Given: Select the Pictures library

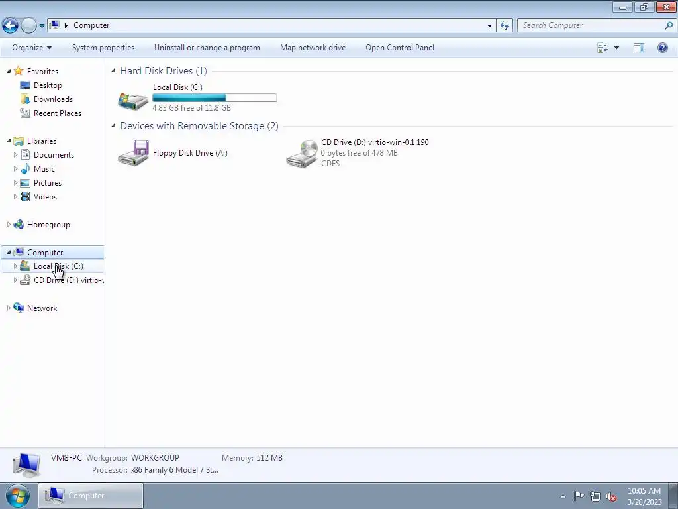Looking at the screenshot, I should tap(48, 183).
